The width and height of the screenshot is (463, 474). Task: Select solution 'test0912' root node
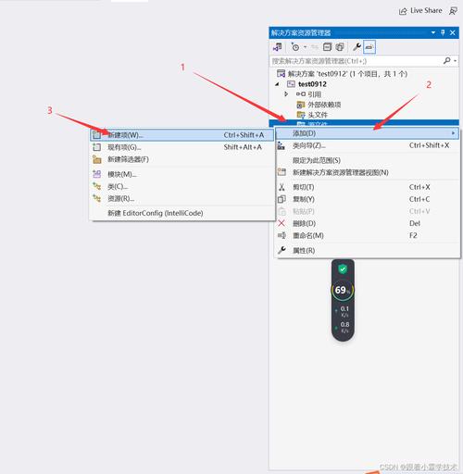[x=343, y=74]
